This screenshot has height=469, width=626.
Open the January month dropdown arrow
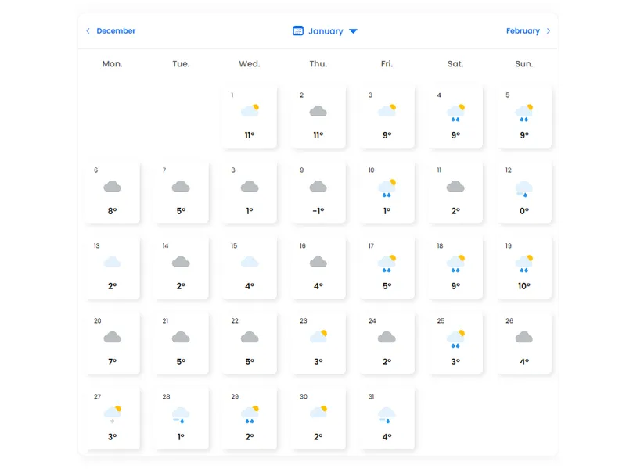(x=353, y=31)
